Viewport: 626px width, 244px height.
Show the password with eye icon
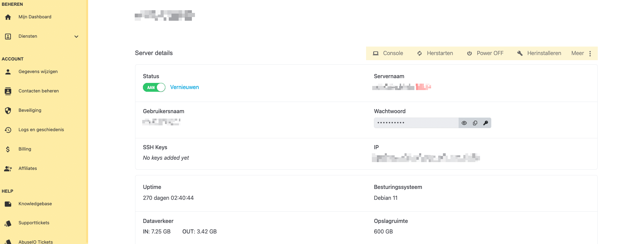click(464, 123)
